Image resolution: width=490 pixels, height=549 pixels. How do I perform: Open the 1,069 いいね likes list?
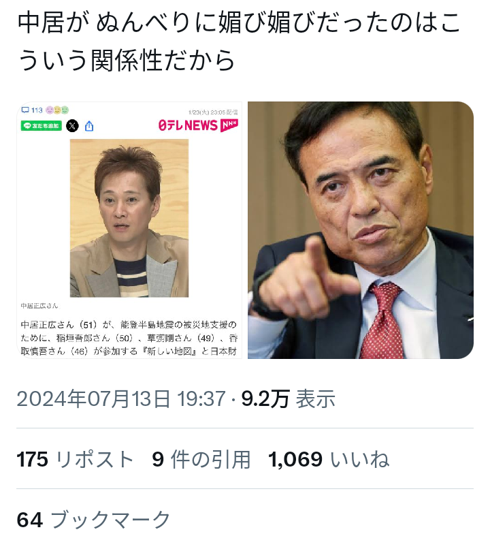(x=329, y=459)
